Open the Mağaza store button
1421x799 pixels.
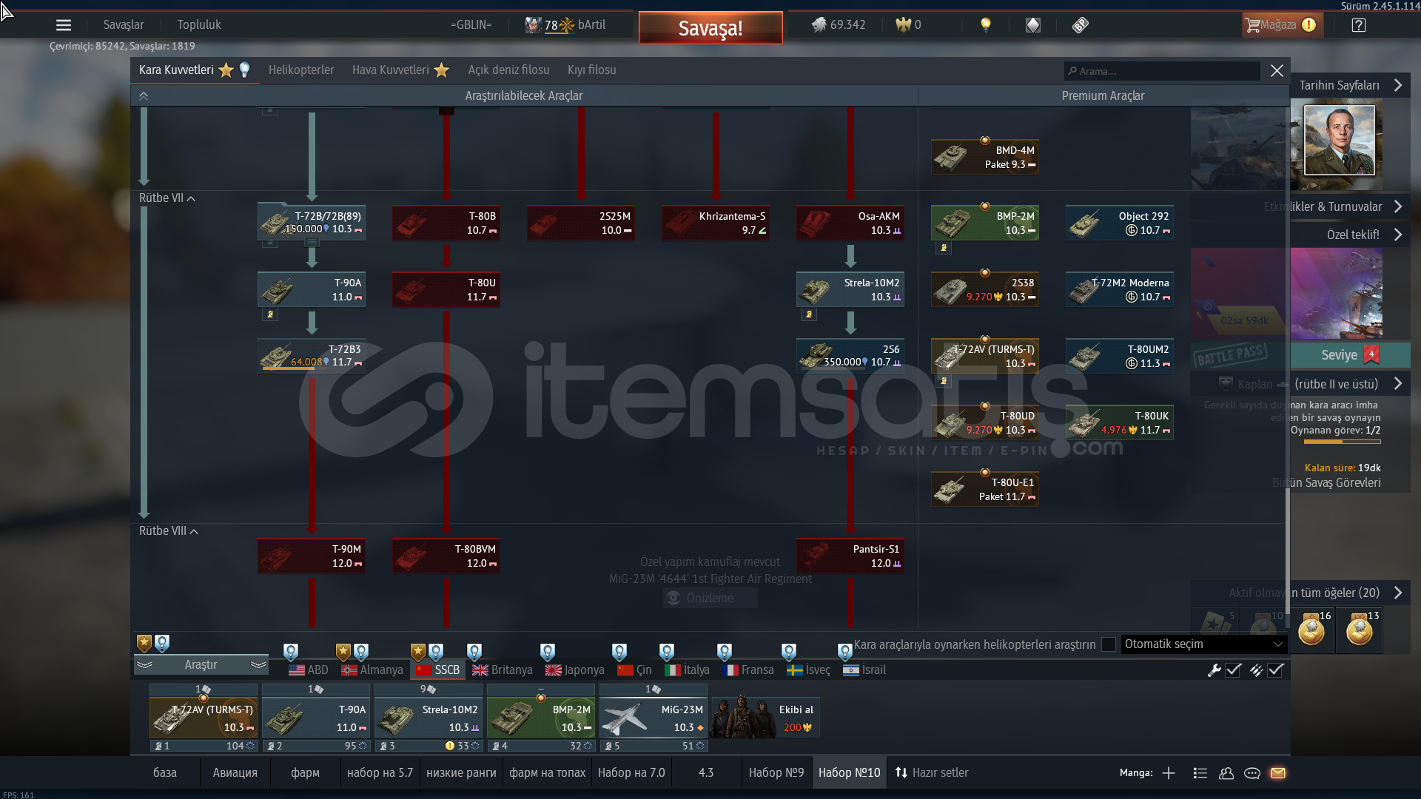[1282, 25]
